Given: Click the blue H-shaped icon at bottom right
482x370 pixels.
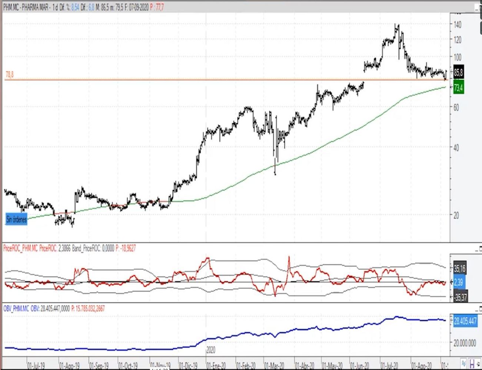Looking at the screenshot, I should (x=472, y=363).
